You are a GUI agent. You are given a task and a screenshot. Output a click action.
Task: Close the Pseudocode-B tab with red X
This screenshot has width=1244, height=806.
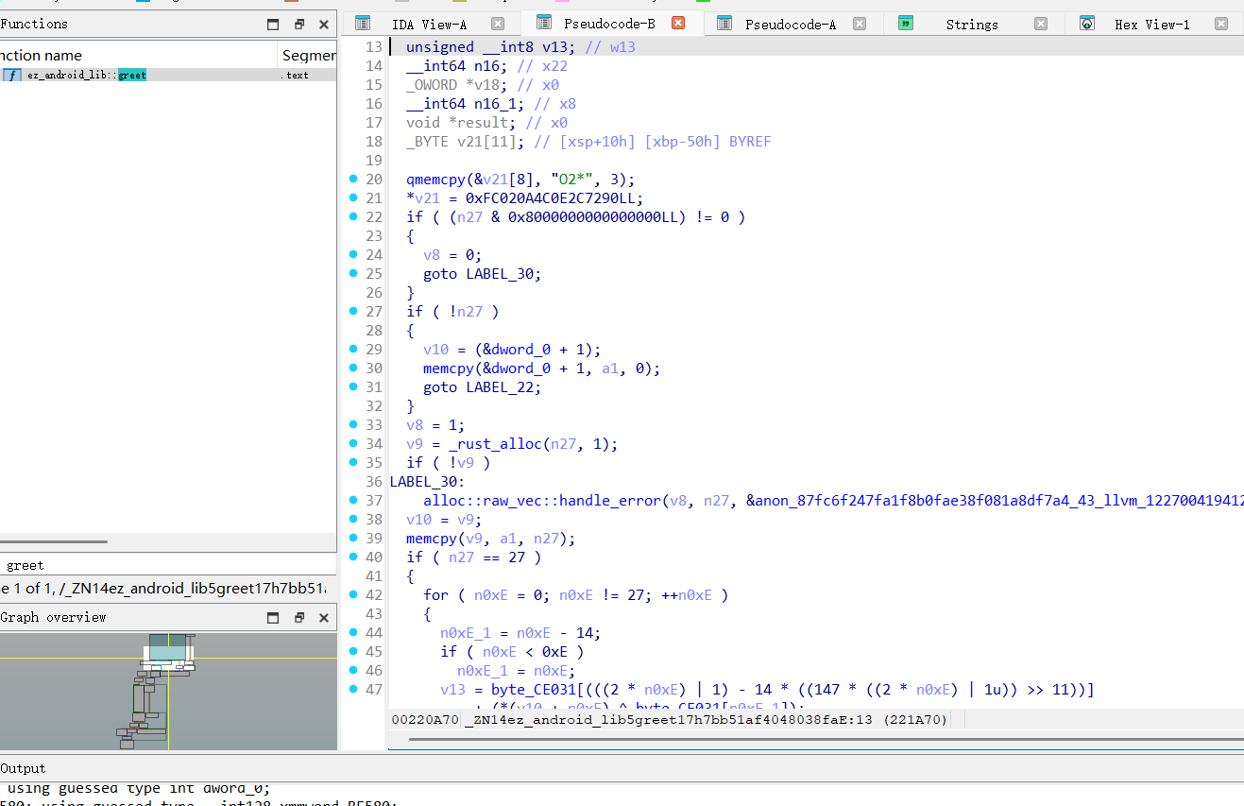tap(677, 24)
